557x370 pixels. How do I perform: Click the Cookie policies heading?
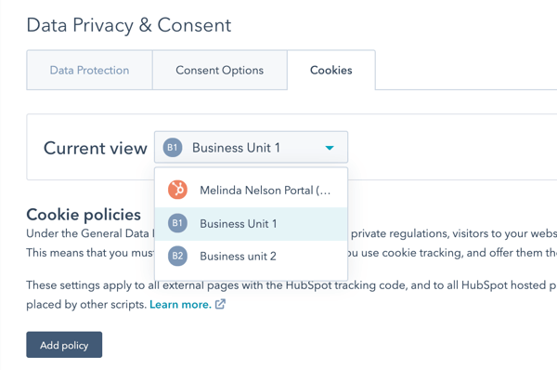coord(84,215)
